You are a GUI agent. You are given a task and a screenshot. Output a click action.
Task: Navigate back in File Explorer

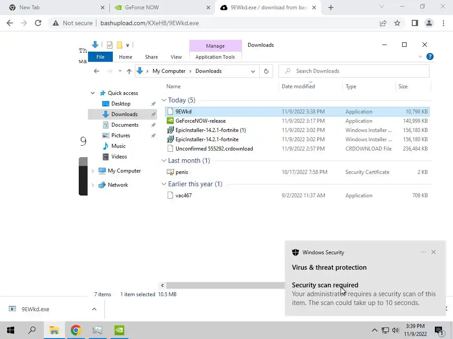(x=96, y=71)
